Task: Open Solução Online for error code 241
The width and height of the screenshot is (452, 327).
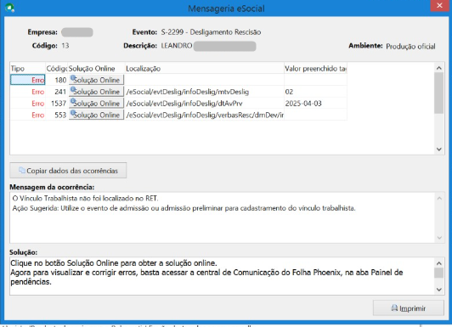Action: click(x=96, y=92)
